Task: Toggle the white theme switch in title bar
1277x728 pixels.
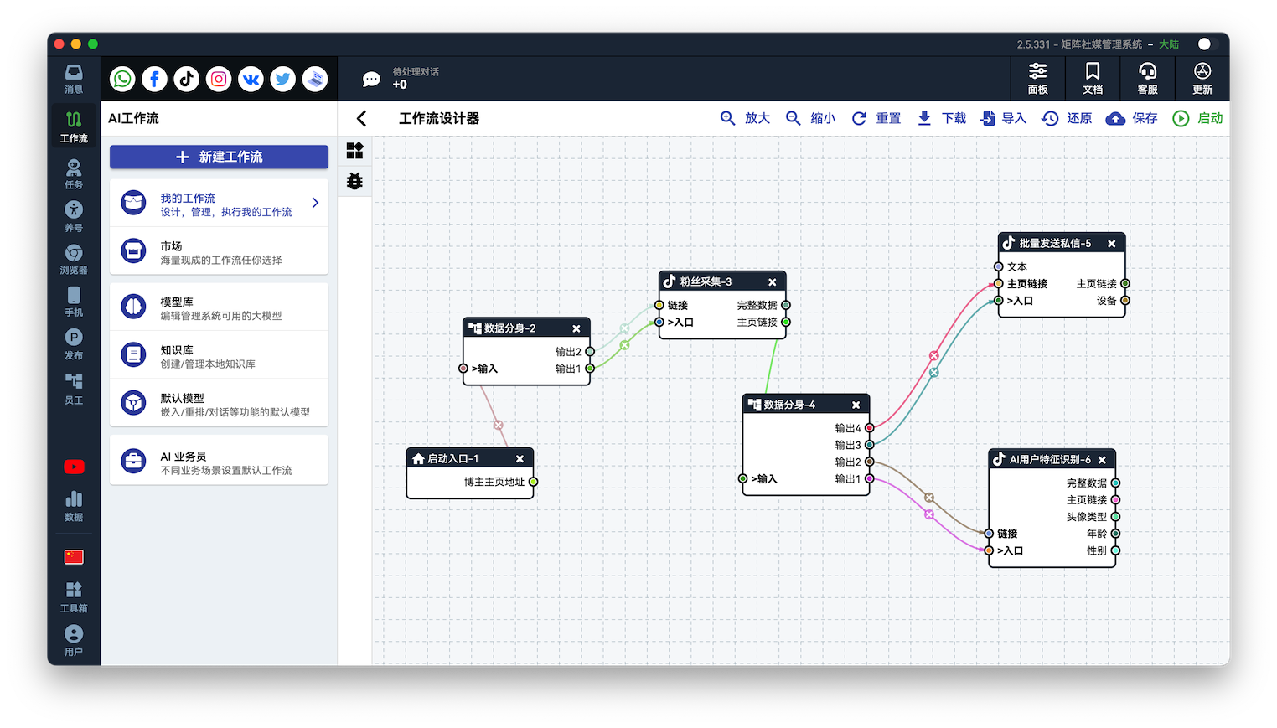Action: [1204, 44]
